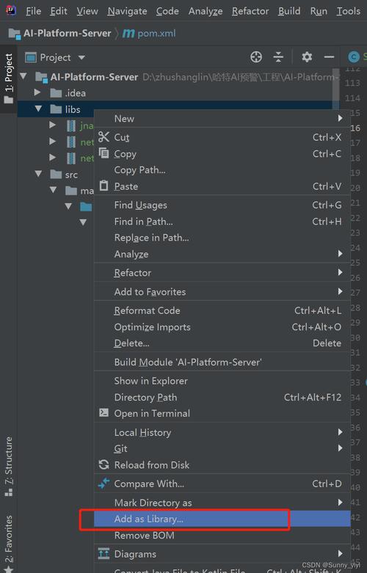Open the Navigate menu
This screenshot has height=573, width=367.
pyautogui.click(x=127, y=11)
